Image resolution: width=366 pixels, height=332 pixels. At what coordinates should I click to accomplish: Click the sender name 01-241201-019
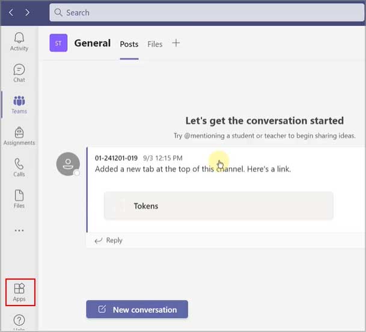click(116, 158)
